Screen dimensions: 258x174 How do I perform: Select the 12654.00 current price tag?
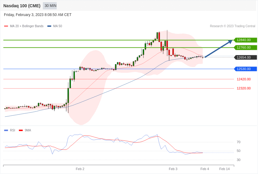246,57
